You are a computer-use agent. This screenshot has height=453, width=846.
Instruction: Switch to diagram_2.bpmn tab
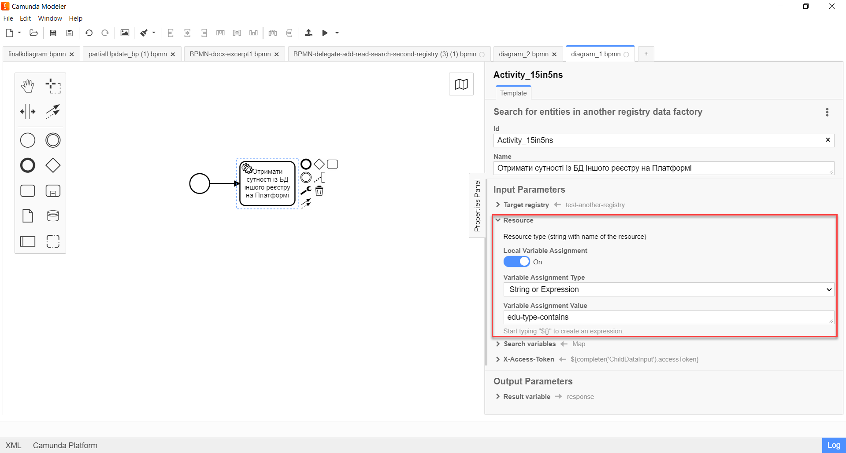(523, 54)
